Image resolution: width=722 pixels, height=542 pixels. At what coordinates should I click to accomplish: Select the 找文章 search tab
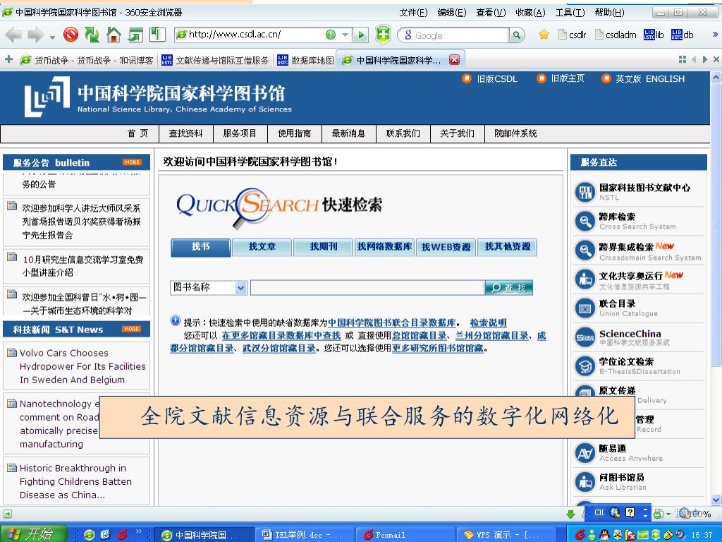[262, 247]
